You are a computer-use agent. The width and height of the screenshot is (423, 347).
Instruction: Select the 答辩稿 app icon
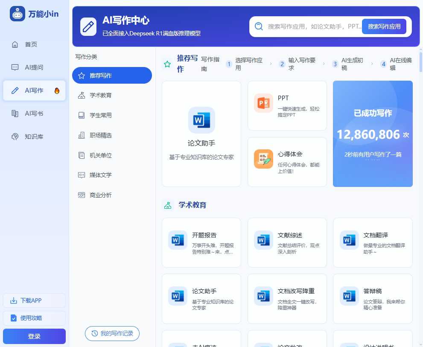click(349, 295)
